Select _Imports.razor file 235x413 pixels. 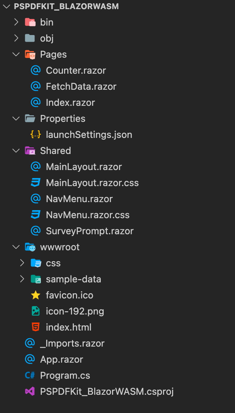[72, 343]
